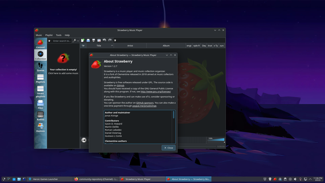Click the About dialog title bar strawberry icon
Viewport: 325px width, 183px height.
(x=91, y=55)
